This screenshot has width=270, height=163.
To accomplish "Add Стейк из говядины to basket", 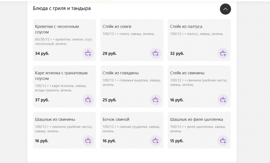I will tap(155, 100).
